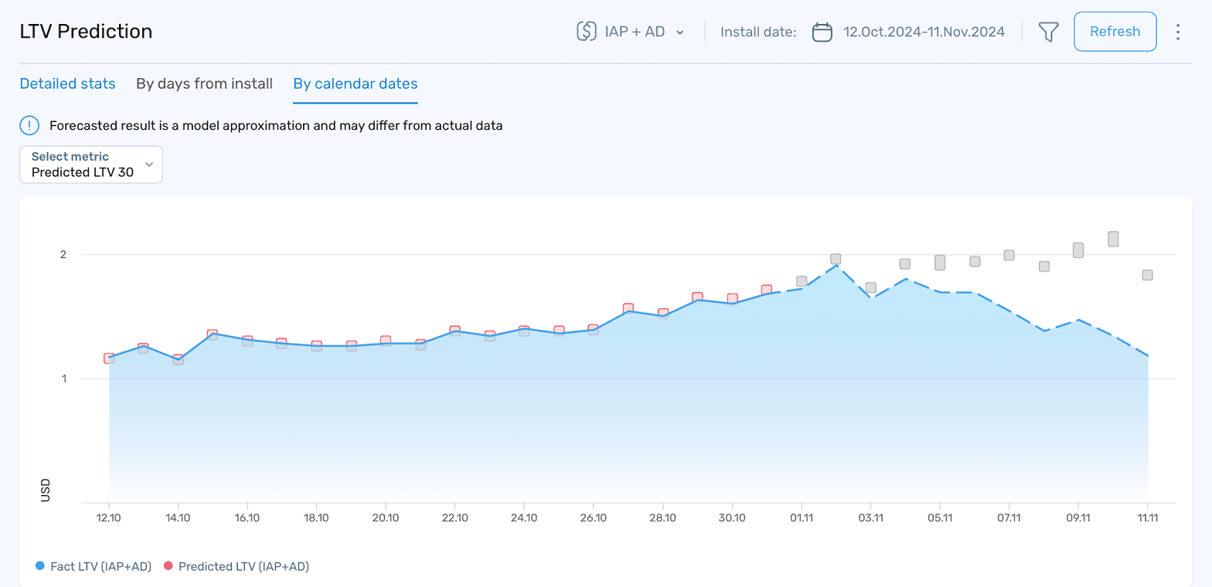1212x587 pixels.
Task: Switch to the Detailed stats tab
Action: tap(67, 83)
